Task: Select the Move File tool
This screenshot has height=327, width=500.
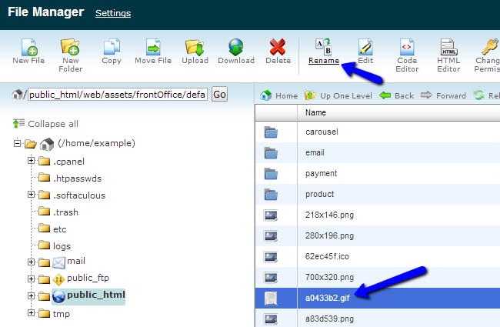Action: pos(153,47)
